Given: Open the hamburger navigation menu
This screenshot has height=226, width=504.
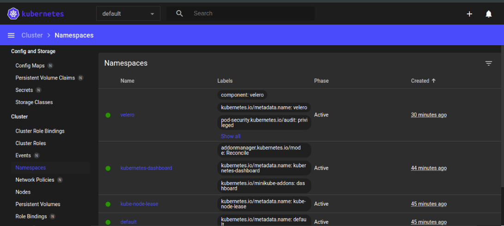Looking at the screenshot, I should 11,36.
